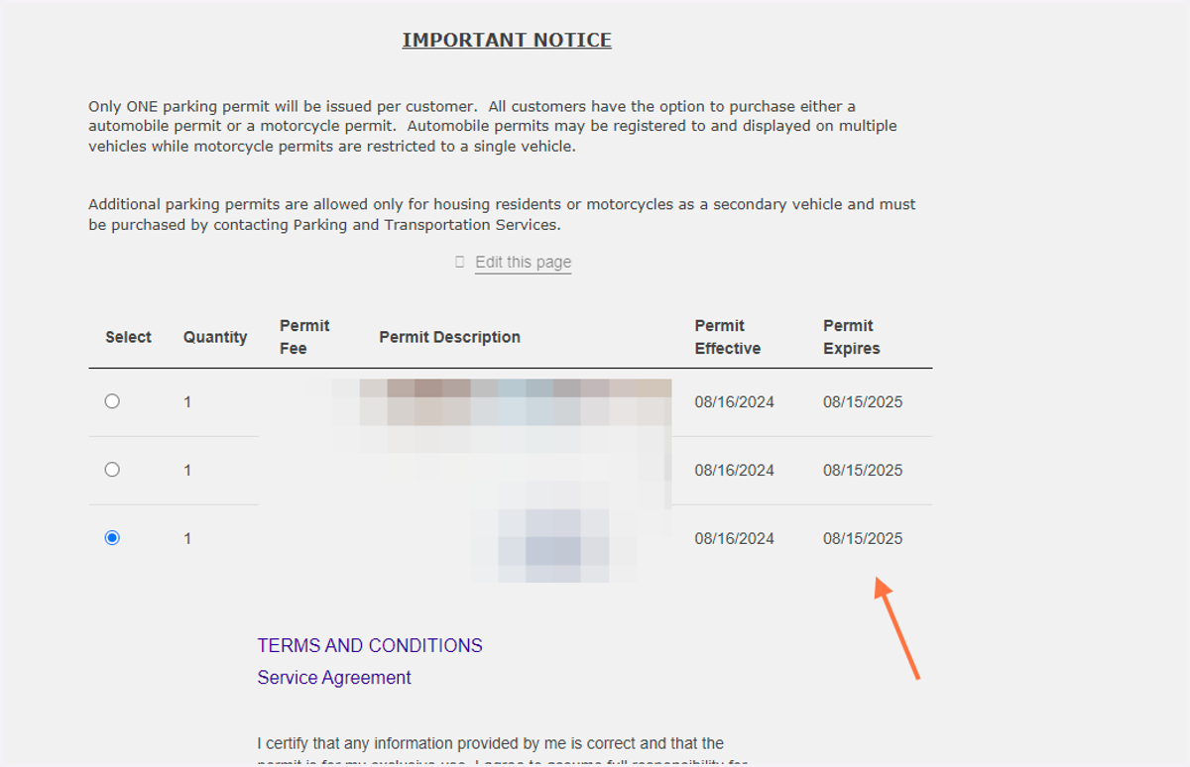This screenshot has width=1190, height=767.
Task: Click the Permit Description column header
Action: point(449,338)
